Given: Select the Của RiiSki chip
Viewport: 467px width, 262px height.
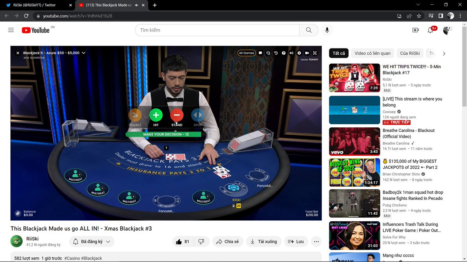Looking at the screenshot, I should [410, 53].
